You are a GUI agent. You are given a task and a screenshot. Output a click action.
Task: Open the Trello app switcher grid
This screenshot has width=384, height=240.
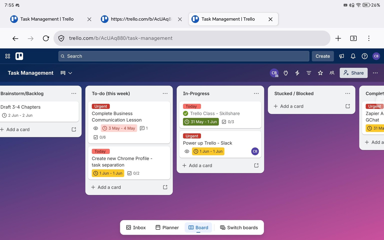click(x=8, y=56)
